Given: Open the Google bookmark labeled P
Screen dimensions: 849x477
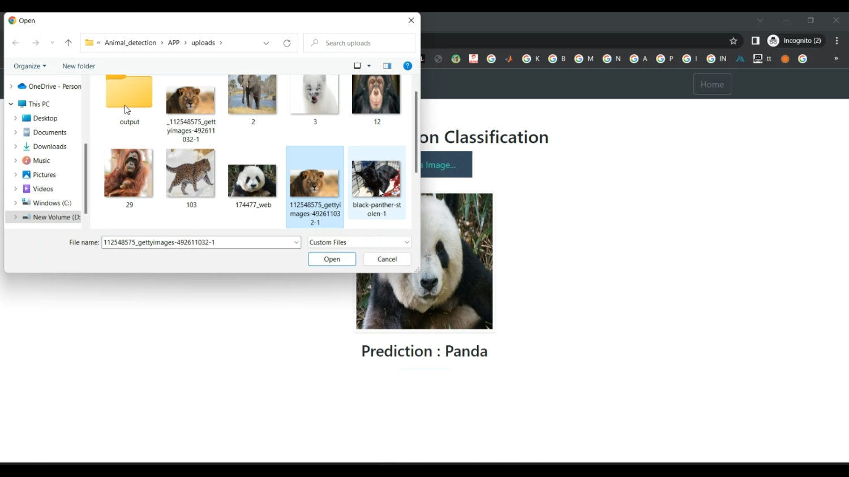Looking at the screenshot, I should (x=664, y=59).
